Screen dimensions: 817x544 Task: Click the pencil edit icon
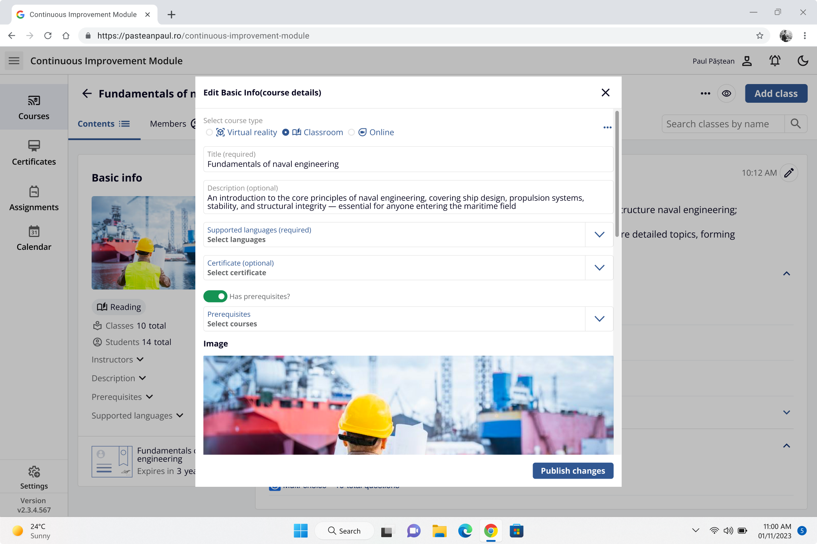point(789,173)
